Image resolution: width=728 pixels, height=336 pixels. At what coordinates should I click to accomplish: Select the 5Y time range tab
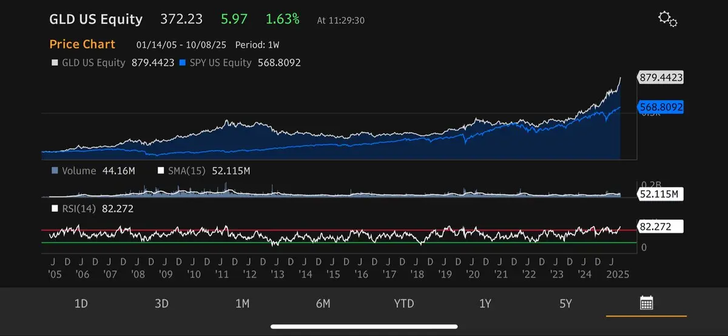pos(565,304)
